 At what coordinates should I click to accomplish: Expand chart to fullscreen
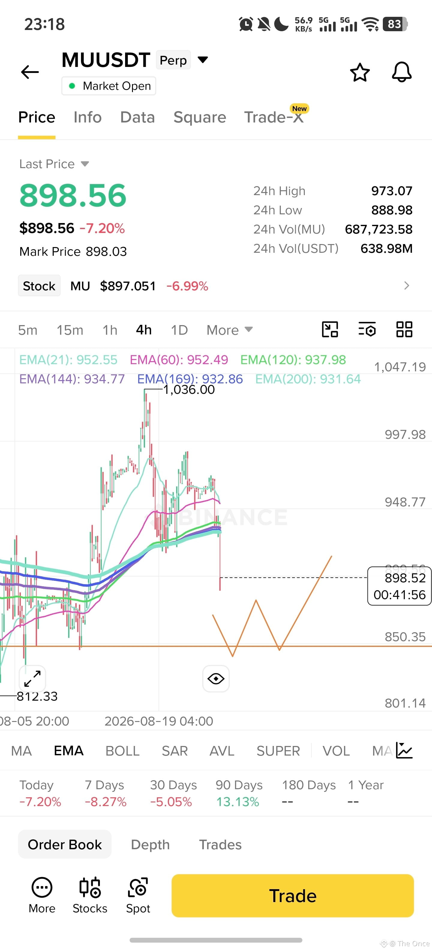32,678
